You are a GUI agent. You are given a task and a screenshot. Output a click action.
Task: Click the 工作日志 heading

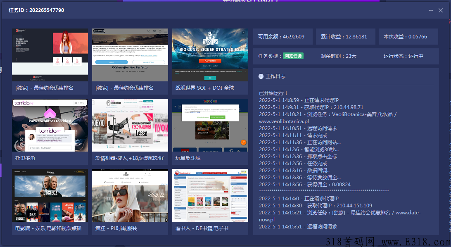click(x=275, y=76)
